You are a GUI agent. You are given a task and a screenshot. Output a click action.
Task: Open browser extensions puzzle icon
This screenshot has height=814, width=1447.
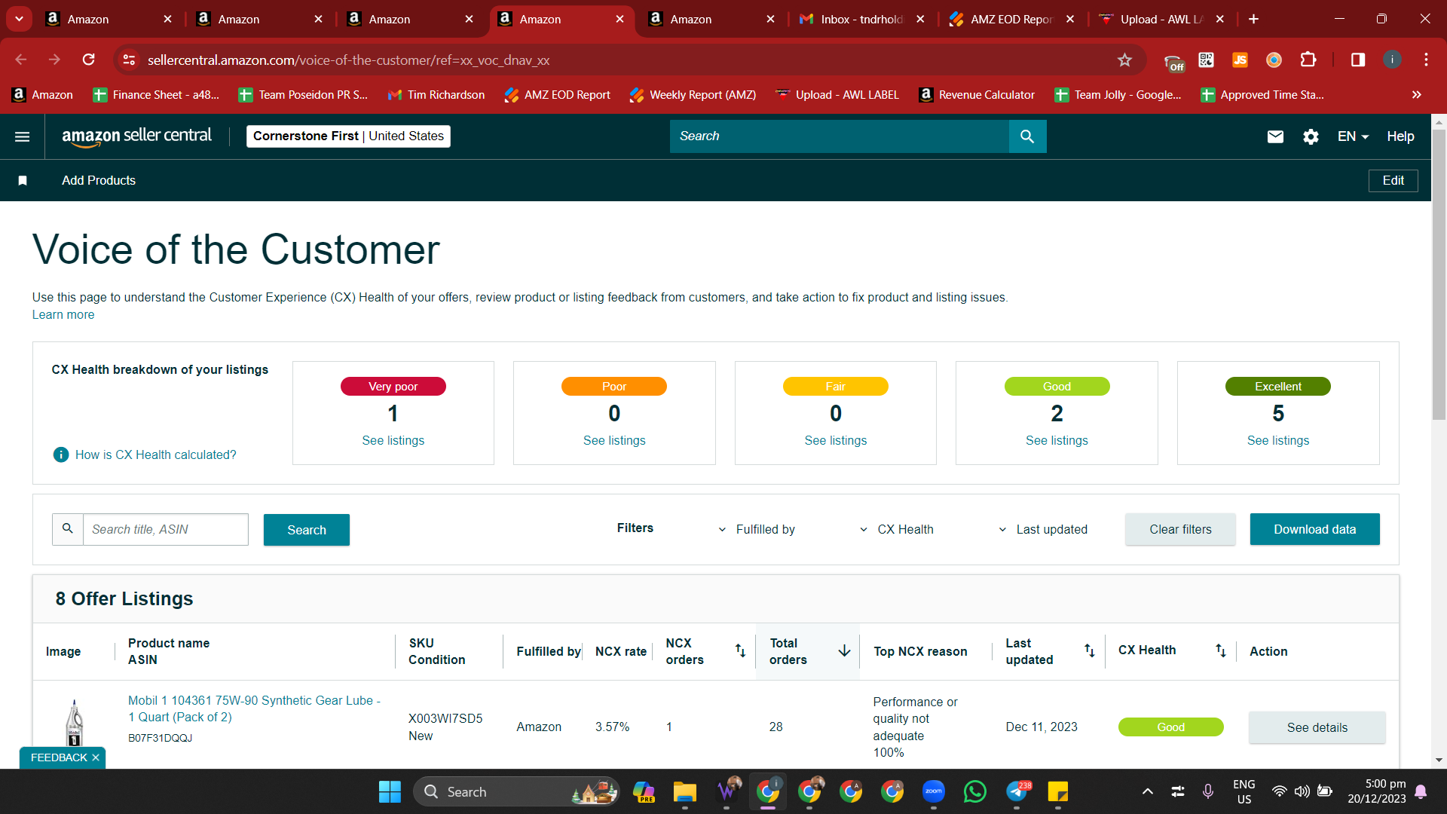tap(1308, 60)
